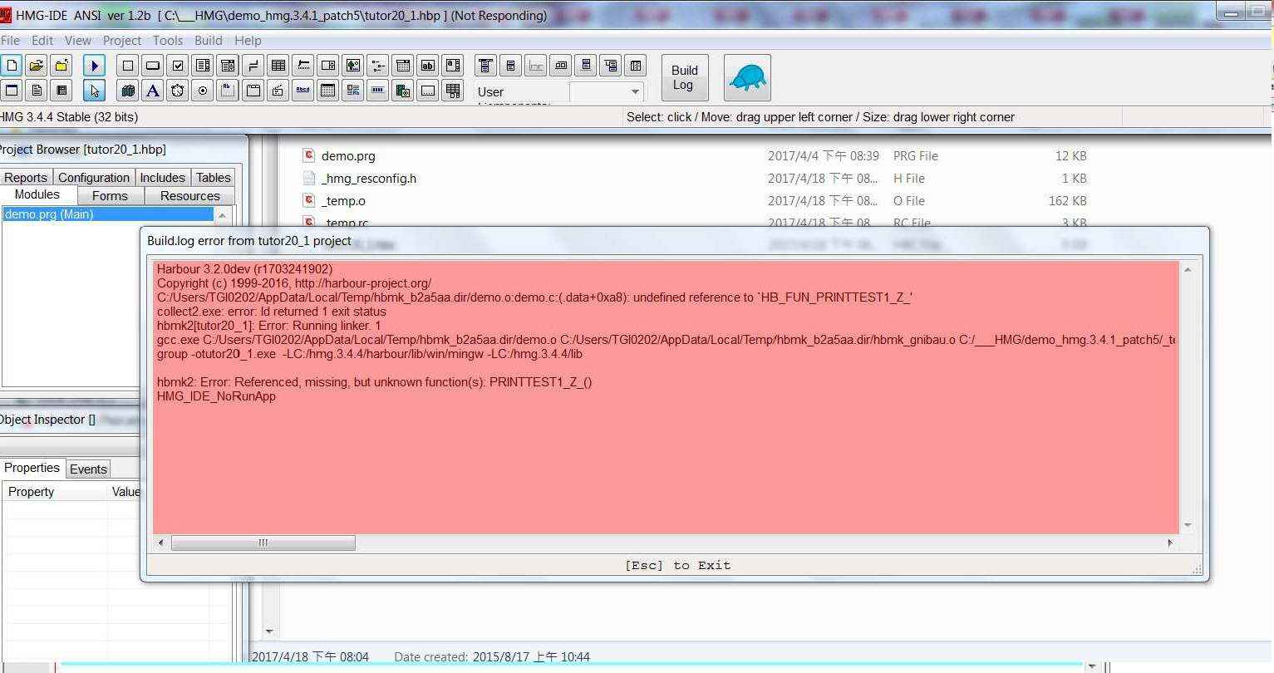Select the TextBox 'ab' control tool
Image resolution: width=1274 pixels, height=673 pixels.
tap(428, 66)
